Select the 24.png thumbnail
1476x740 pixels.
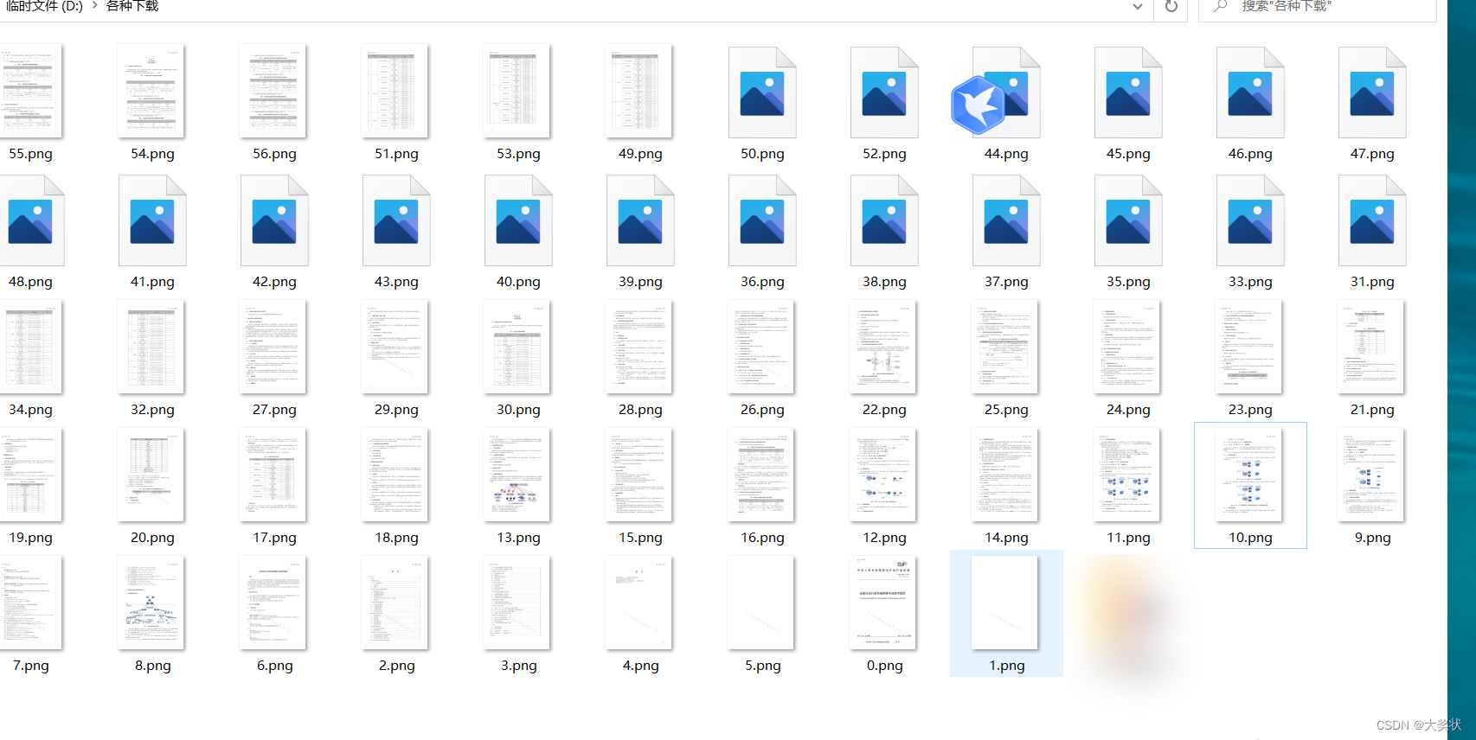click(x=1127, y=347)
